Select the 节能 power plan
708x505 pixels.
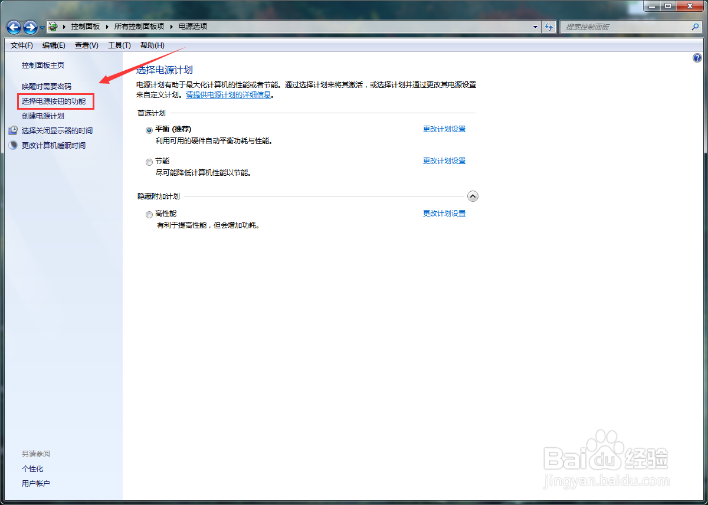coord(149,162)
